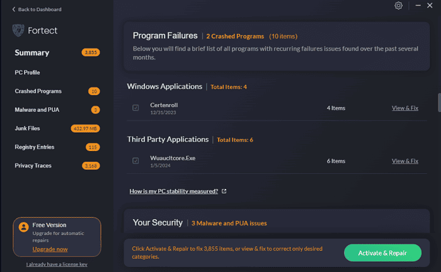Open settings via the gear icon
Image resolution: width=441 pixels, height=272 pixels.
398,6
